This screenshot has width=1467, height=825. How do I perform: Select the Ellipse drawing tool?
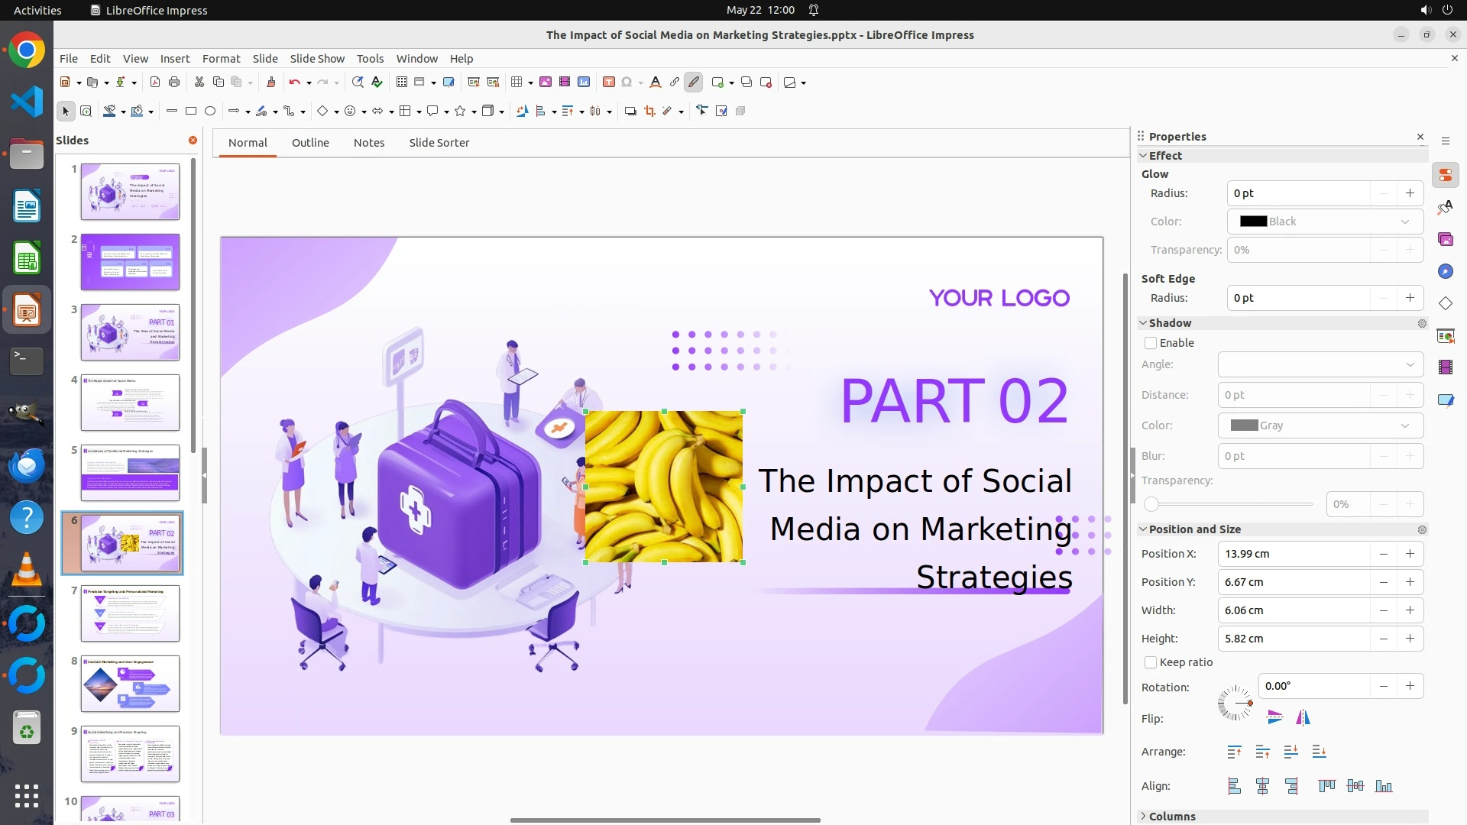point(210,112)
